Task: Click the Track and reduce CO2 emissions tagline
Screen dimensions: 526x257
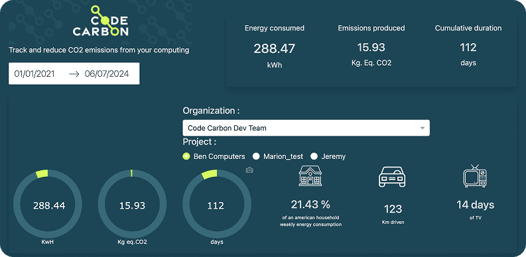Action: (x=99, y=50)
